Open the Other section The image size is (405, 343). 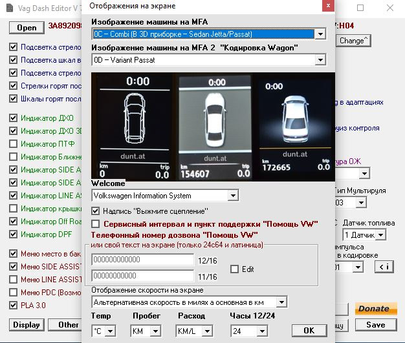68,325
